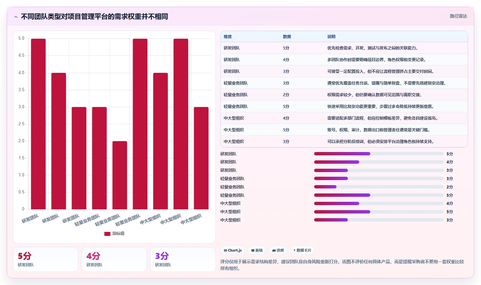Image resolution: width=481 pixels, height=285 pixels.
Task: Click the 路径雷达 label in the header
Action: (458, 16)
